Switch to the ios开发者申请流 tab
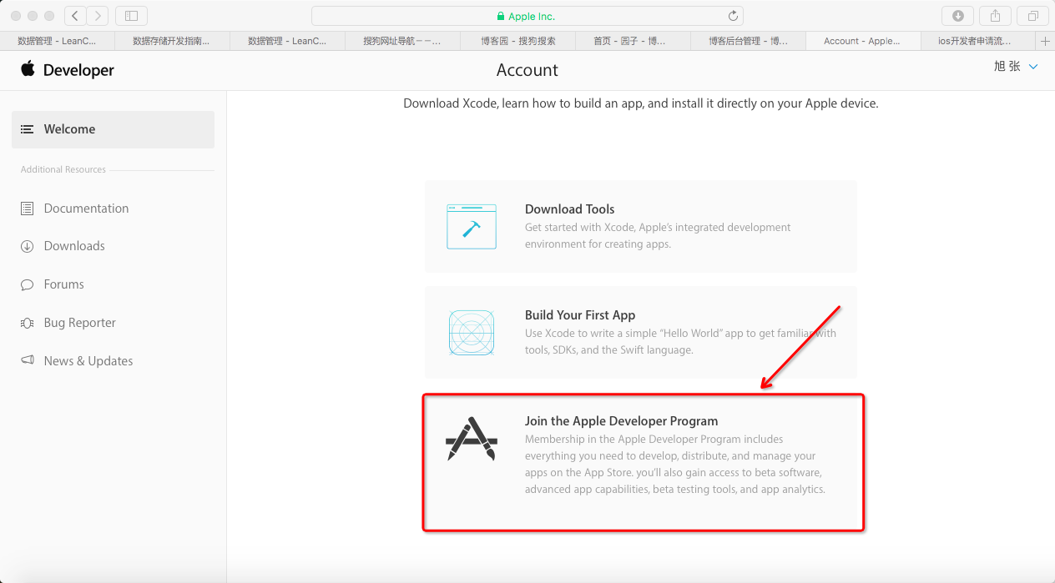 coord(978,41)
